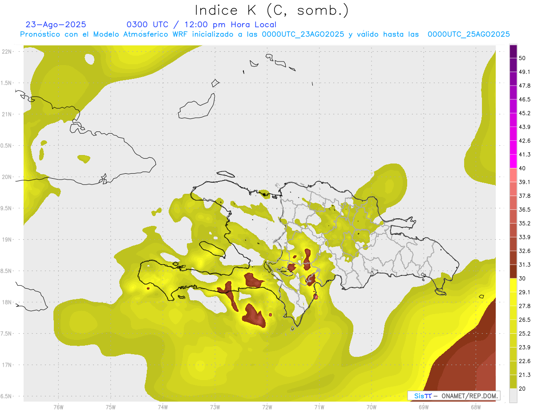
Task: Click the colorbar value '50'
Action: coord(523,58)
